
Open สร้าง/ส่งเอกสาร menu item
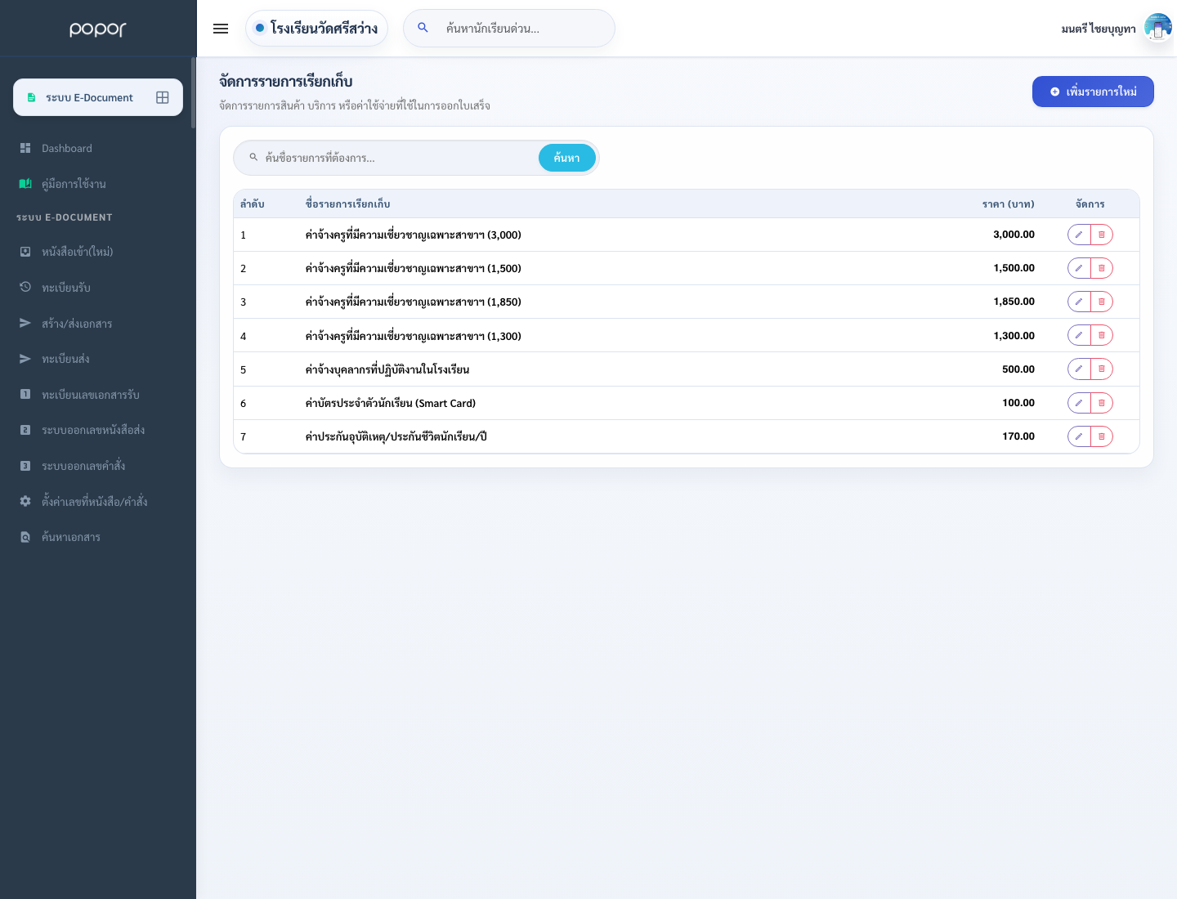(98, 324)
